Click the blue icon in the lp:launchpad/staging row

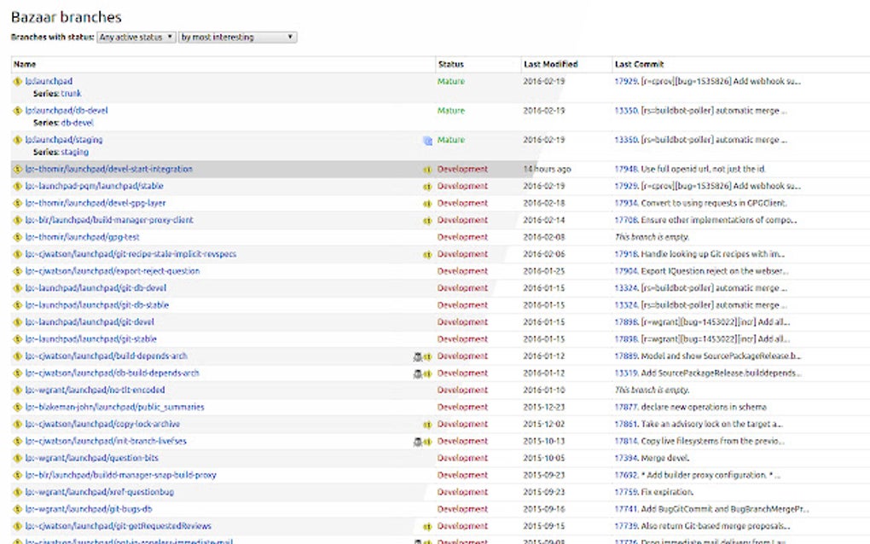coord(427,141)
